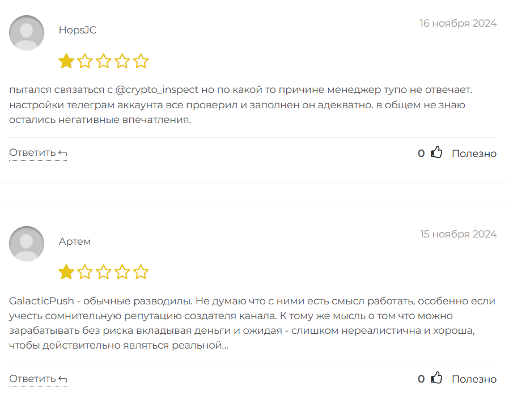
Task: Click second star in HopsJC's rating
Action: pos(85,61)
